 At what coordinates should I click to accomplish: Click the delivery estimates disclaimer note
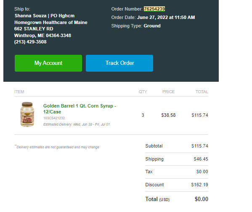(x=57, y=147)
